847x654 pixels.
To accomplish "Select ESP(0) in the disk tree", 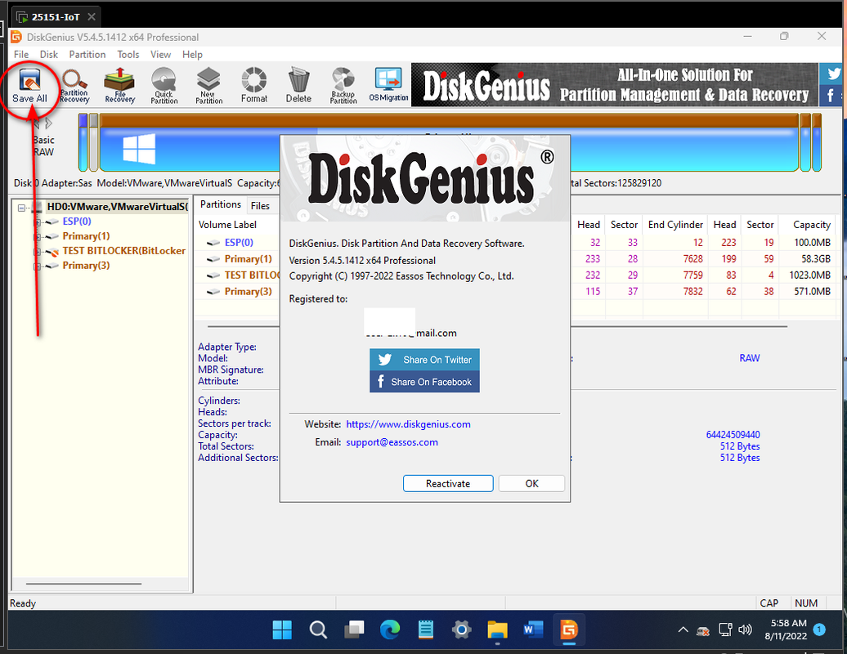I will coord(77,222).
